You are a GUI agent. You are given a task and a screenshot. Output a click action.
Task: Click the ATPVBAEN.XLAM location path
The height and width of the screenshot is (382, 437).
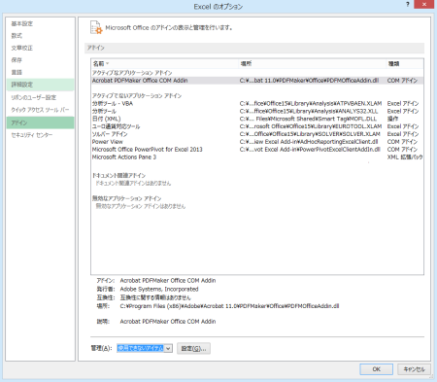point(311,103)
